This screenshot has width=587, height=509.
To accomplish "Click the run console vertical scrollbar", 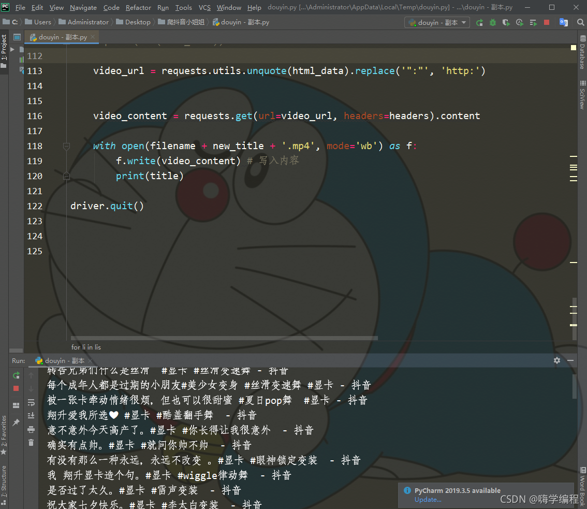I will coord(574,386).
